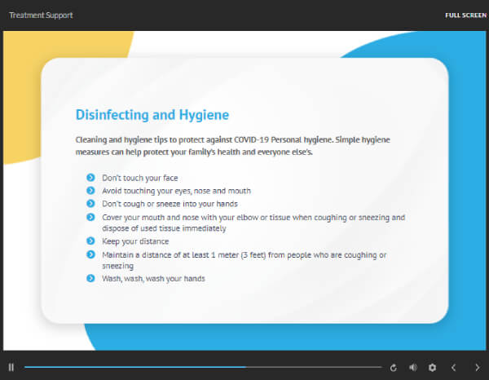Click the replay slide icon
489x380 pixels.
click(394, 368)
